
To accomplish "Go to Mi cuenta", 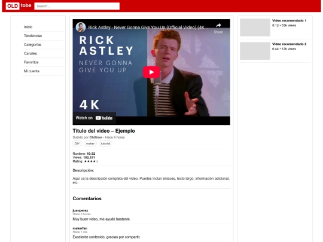I will click(32, 71).
